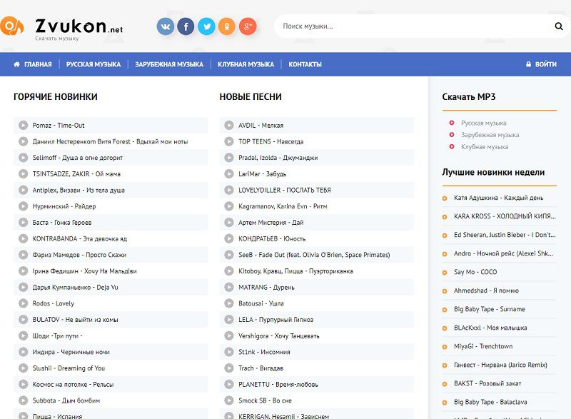Select Клубная музыка in navigation bar
This screenshot has height=419, width=571.
pyautogui.click(x=246, y=64)
